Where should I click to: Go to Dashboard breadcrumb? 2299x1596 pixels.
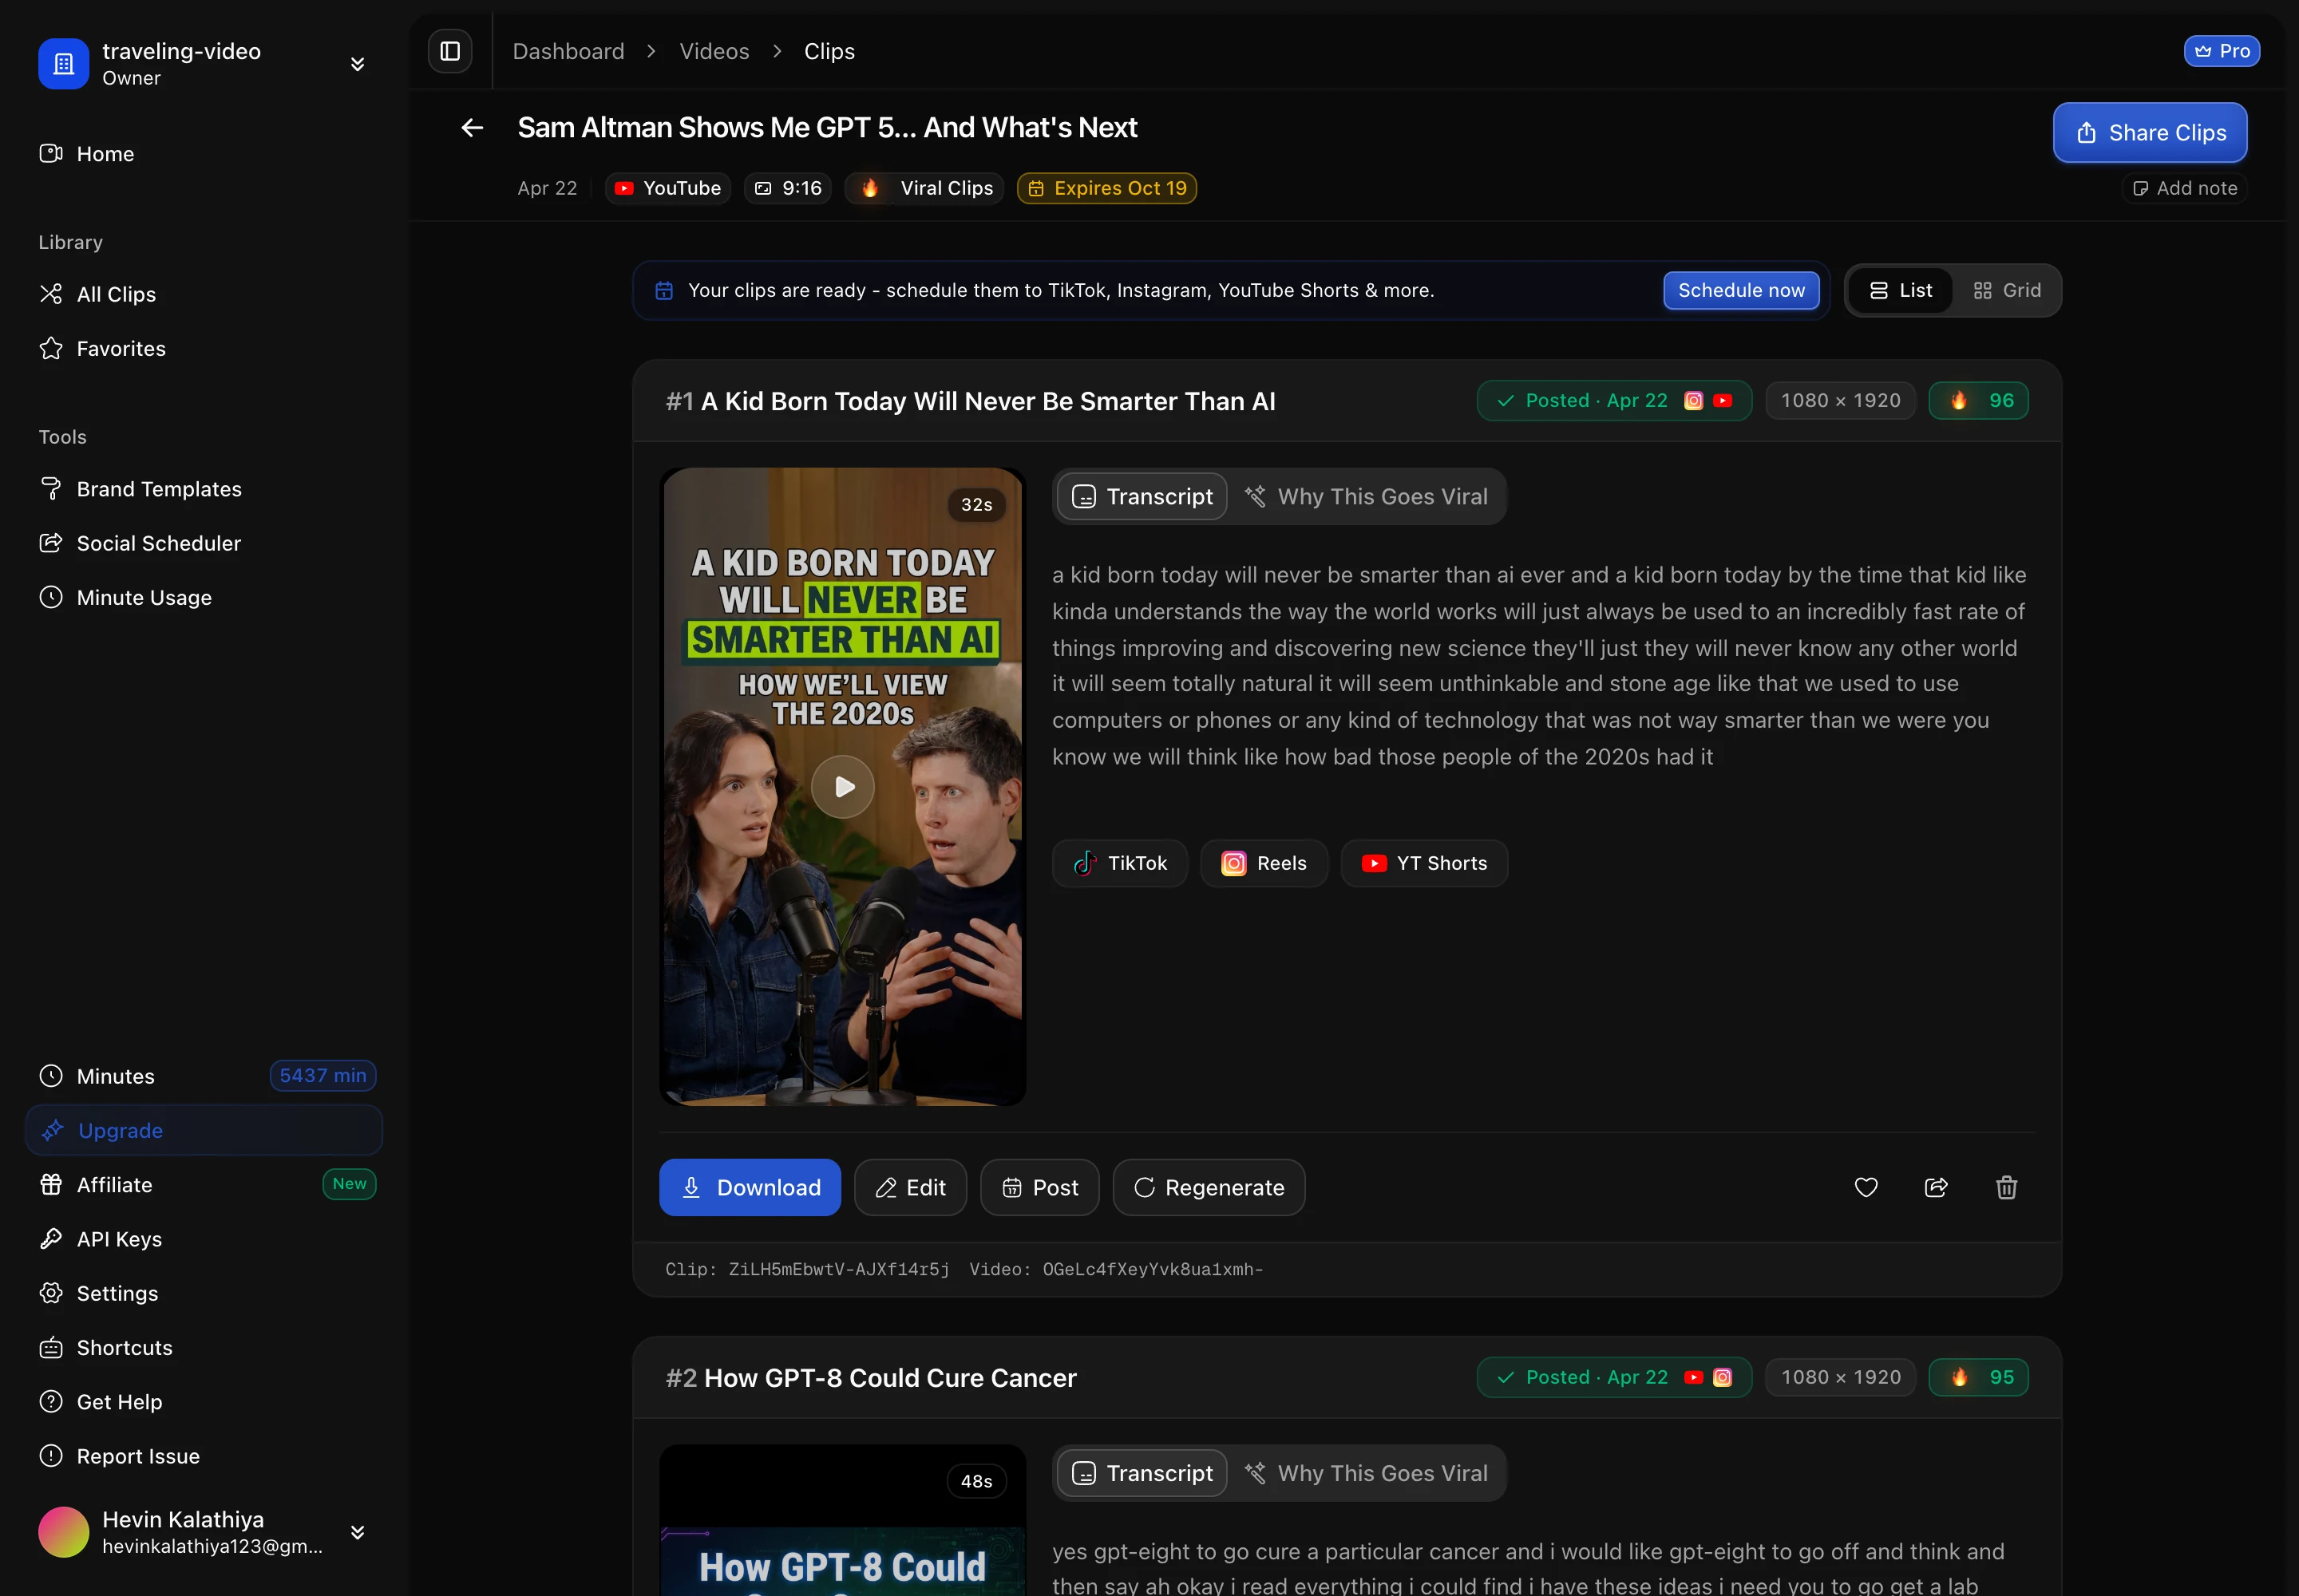point(568,51)
